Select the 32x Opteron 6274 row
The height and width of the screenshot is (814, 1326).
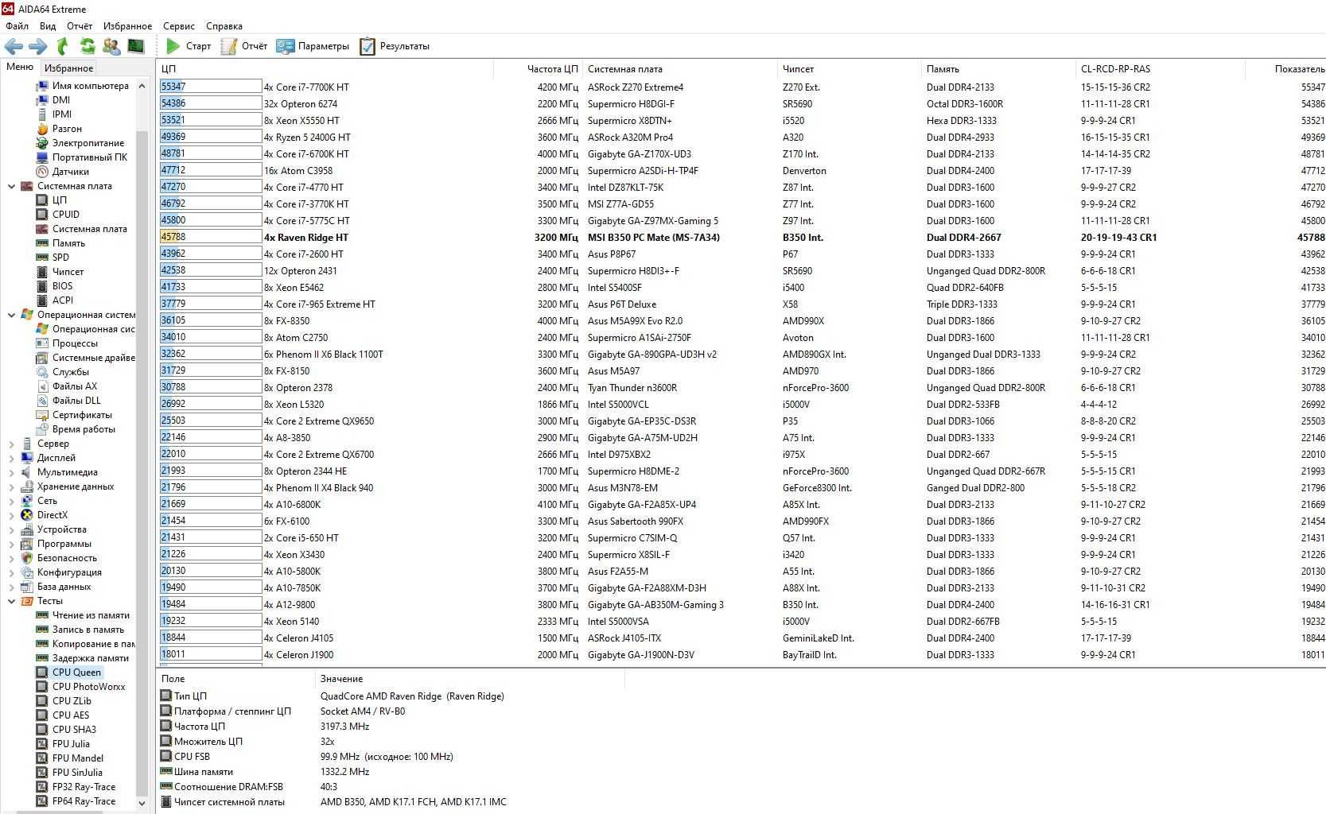pyautogui.click(x=742, y=103)
